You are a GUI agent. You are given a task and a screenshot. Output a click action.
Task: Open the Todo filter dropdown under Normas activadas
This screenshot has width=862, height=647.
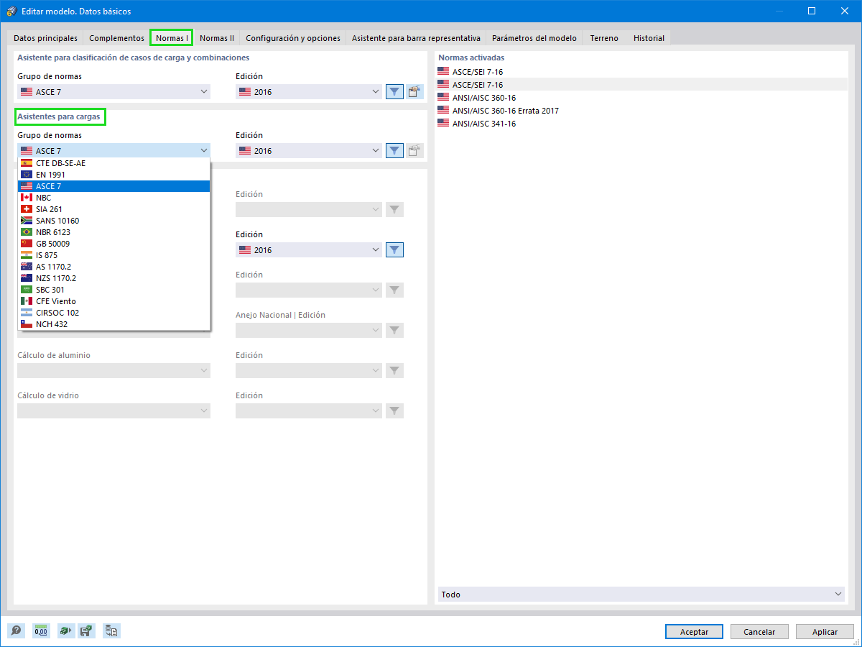[641, 594]
